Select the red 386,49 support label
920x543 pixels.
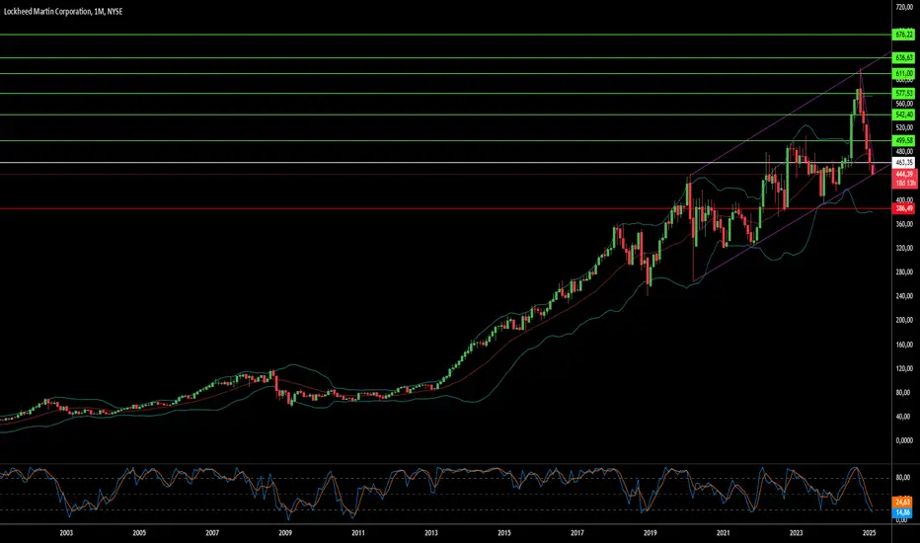point(903,208)
